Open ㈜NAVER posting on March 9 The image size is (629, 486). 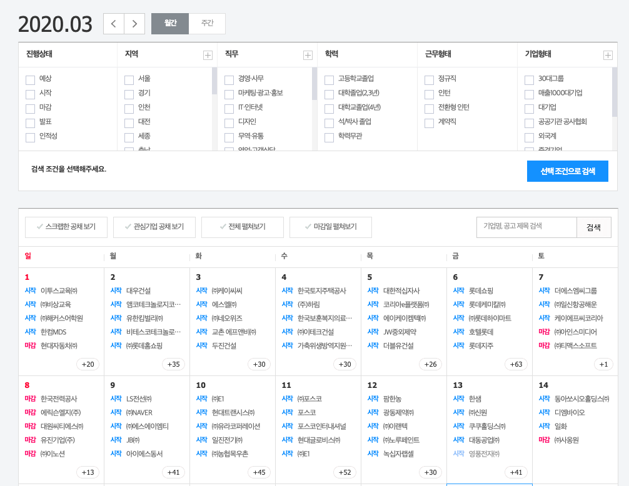(x=139, y=412)
